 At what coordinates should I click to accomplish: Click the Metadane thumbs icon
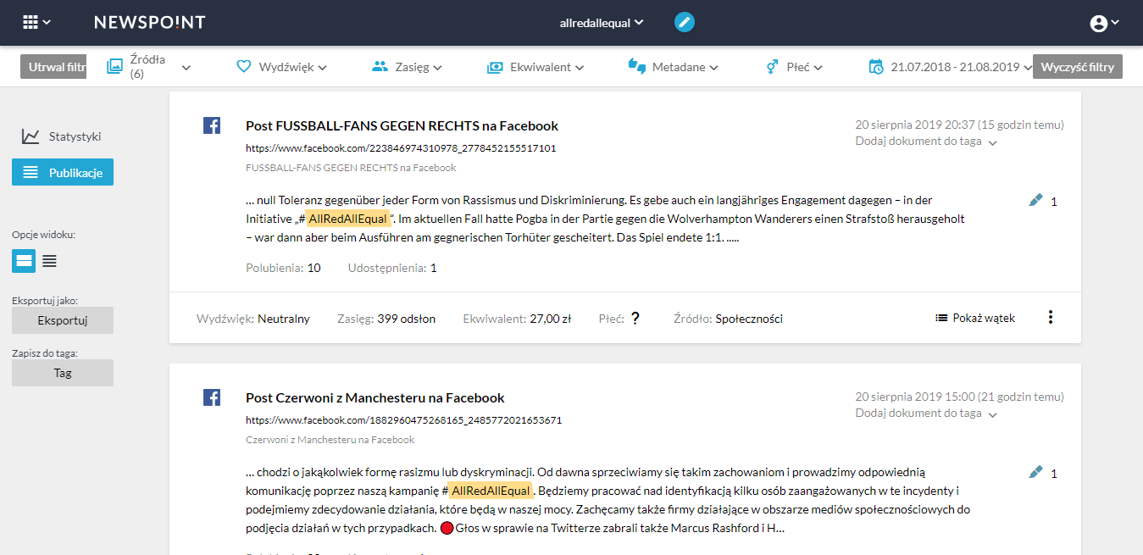636,66
